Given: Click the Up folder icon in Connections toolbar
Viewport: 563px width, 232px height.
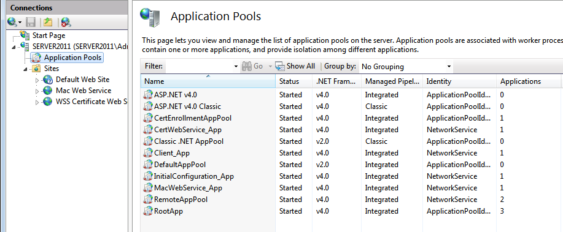Looking at the screenshot, I should coord(48,23).
